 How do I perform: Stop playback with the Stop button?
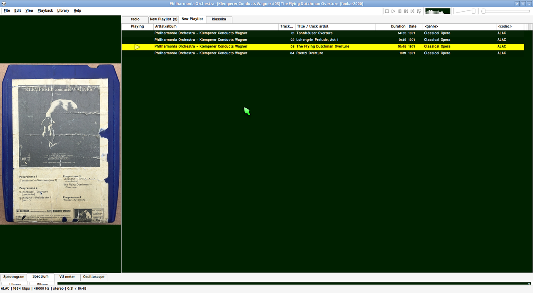387,11
